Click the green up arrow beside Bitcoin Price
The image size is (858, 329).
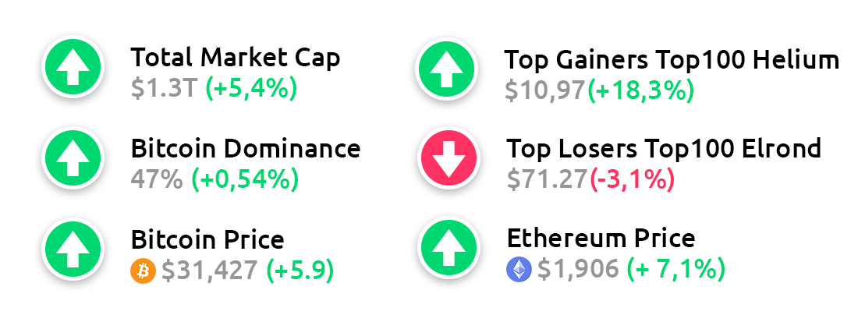click(x=73, y=248)
